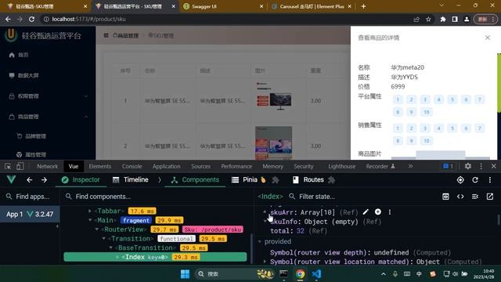501x282 pixels.
Task: Close the product detail drawer
Action: coord(488,38)
